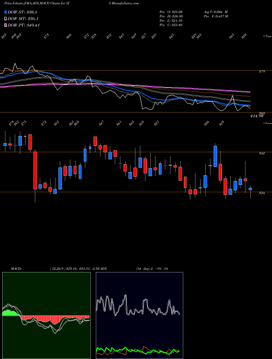Click the last candlestick on the chart

250,189
